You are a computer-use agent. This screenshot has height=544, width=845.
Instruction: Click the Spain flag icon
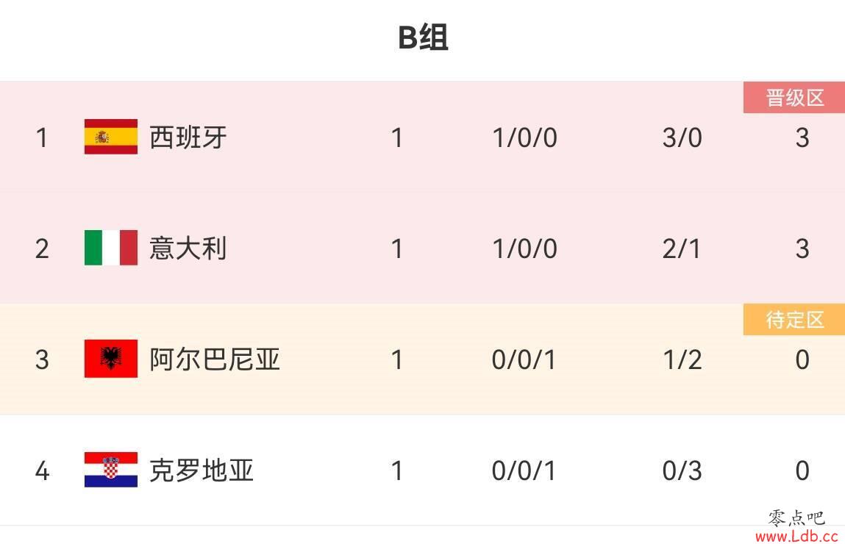coord(111,137)
